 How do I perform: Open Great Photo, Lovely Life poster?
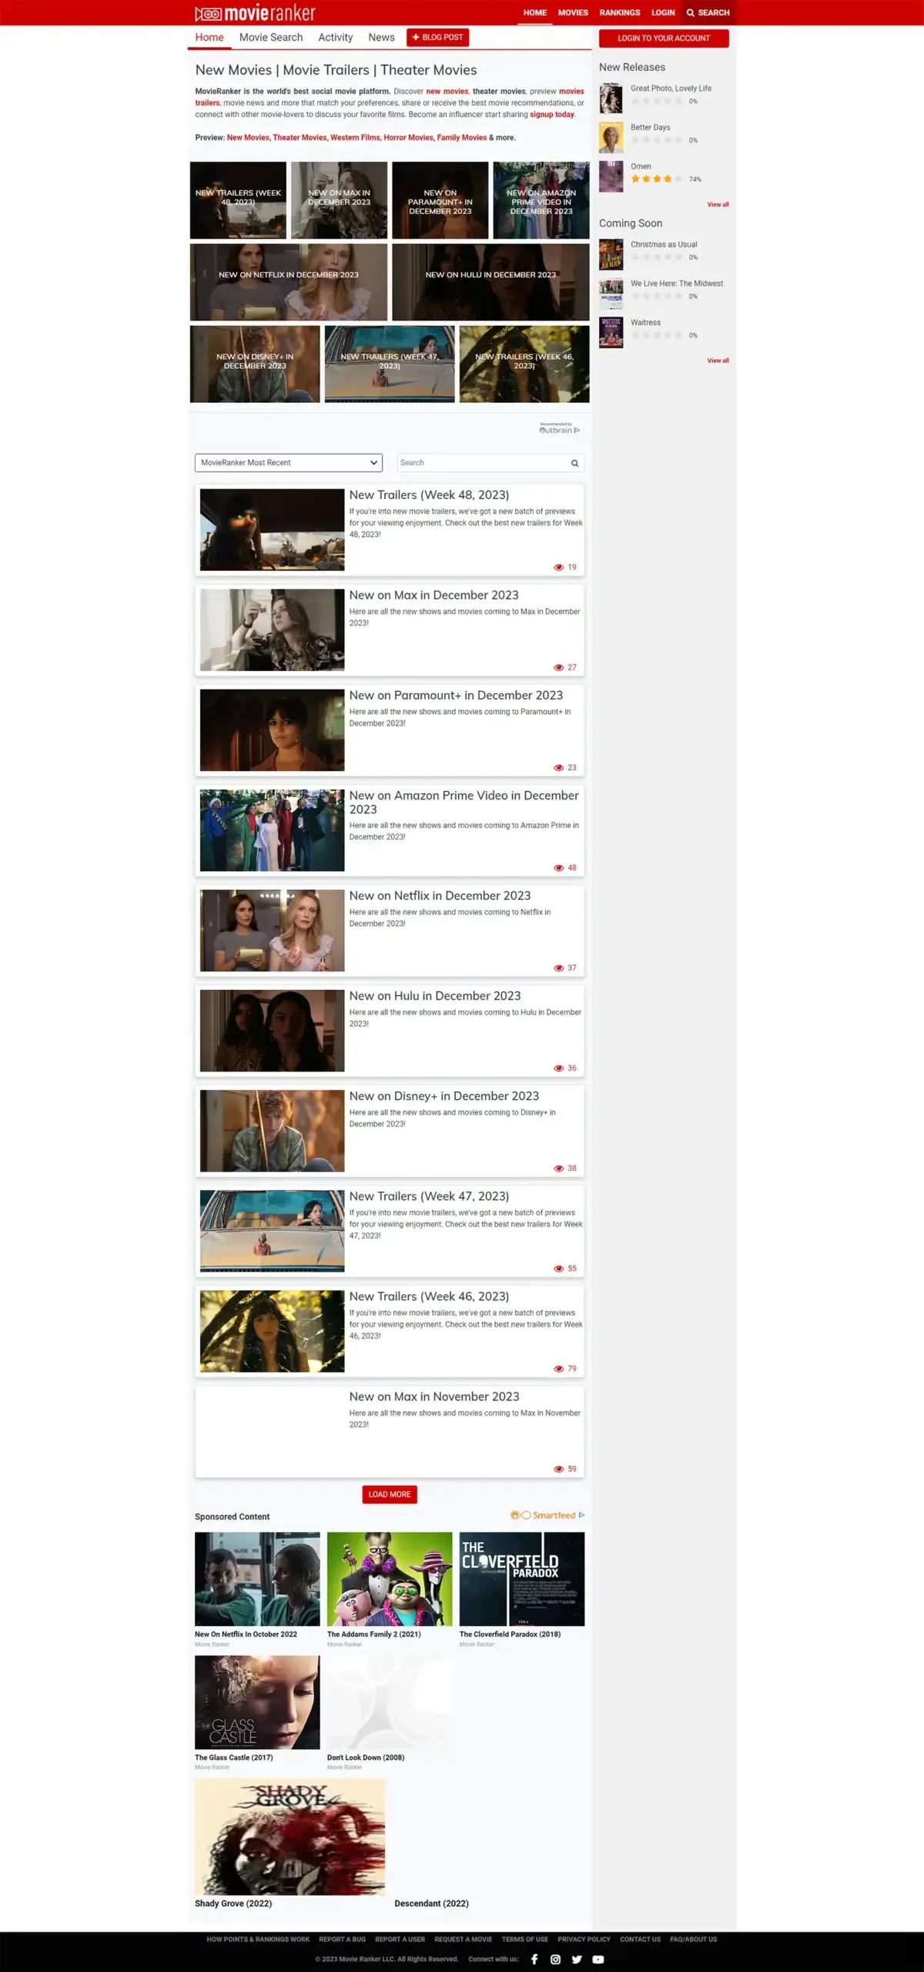(x=611, y=99)
